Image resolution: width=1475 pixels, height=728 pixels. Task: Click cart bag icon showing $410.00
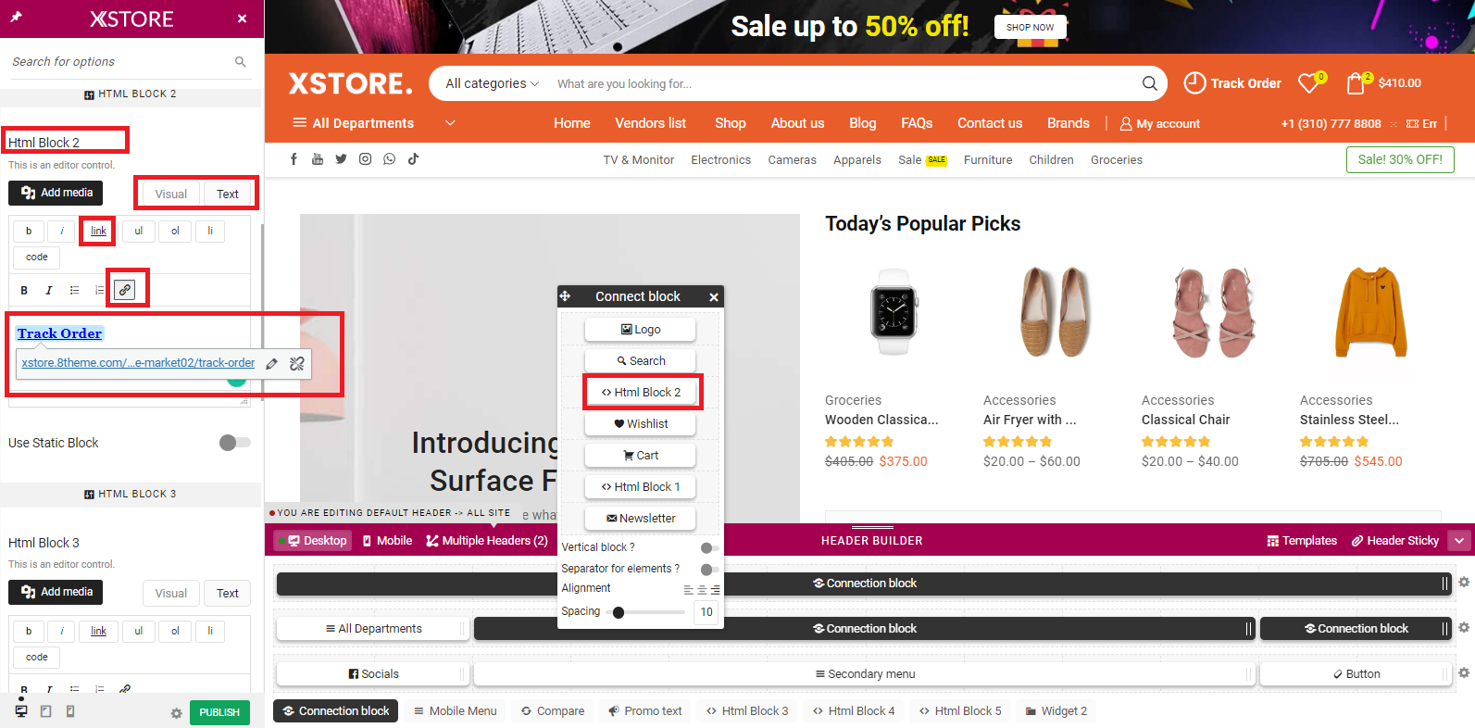tap(1356, 83)
